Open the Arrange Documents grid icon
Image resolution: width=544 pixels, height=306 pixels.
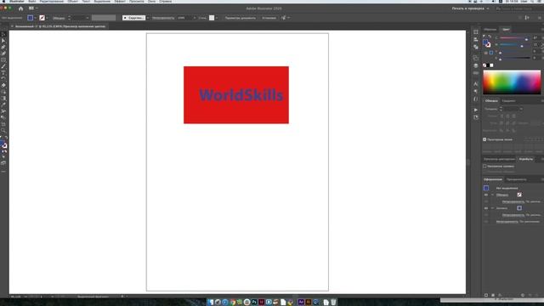click(x=31, y=8)
